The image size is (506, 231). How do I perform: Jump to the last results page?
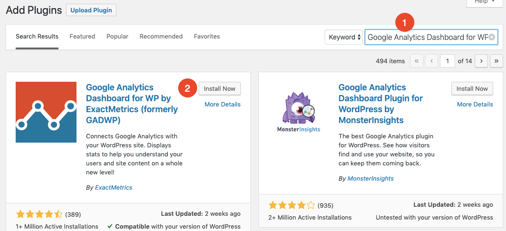tap(496, 61)
